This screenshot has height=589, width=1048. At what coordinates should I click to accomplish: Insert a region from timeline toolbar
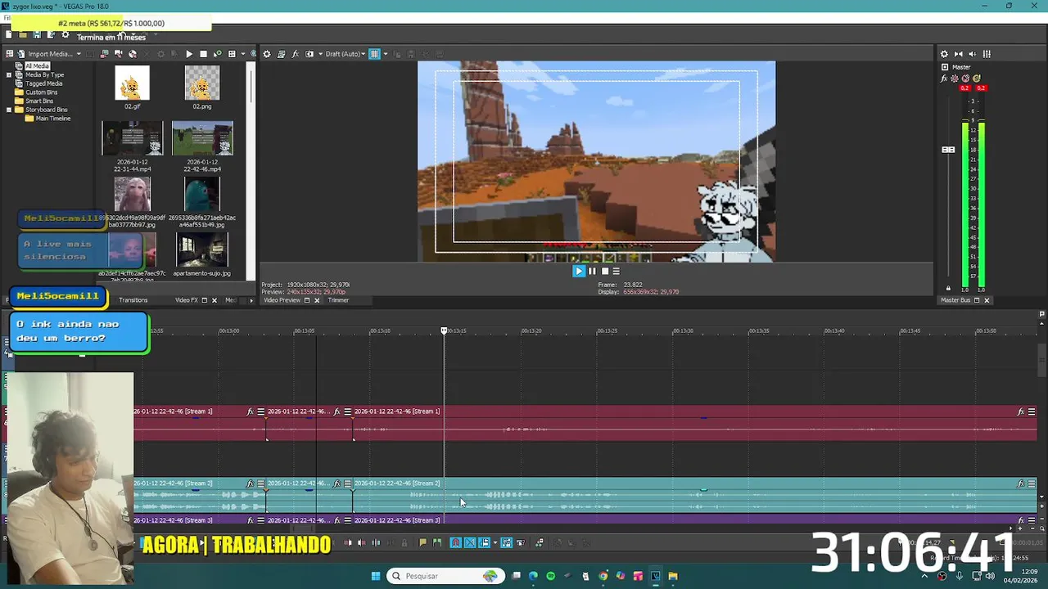pos(436,542)
